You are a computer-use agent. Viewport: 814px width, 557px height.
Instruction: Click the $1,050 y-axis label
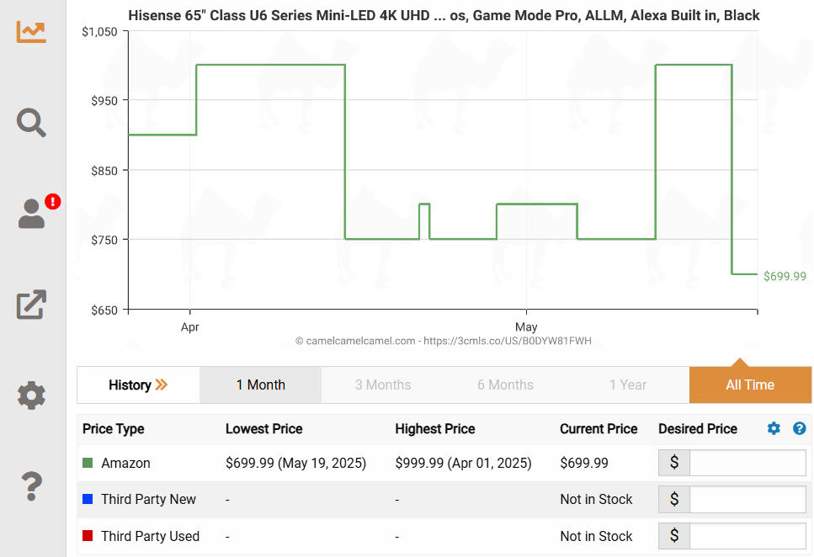(99, 32)
